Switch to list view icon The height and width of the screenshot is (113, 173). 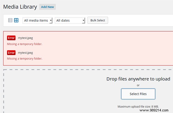tap(10, 20)
